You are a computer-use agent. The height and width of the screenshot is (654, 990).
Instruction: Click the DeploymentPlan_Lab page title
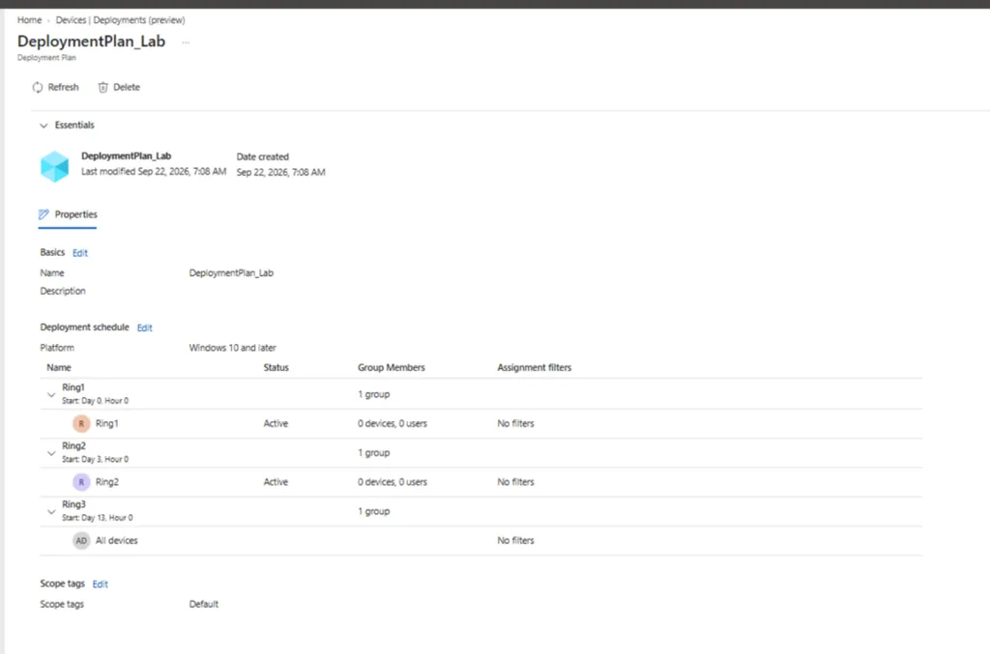92,42
